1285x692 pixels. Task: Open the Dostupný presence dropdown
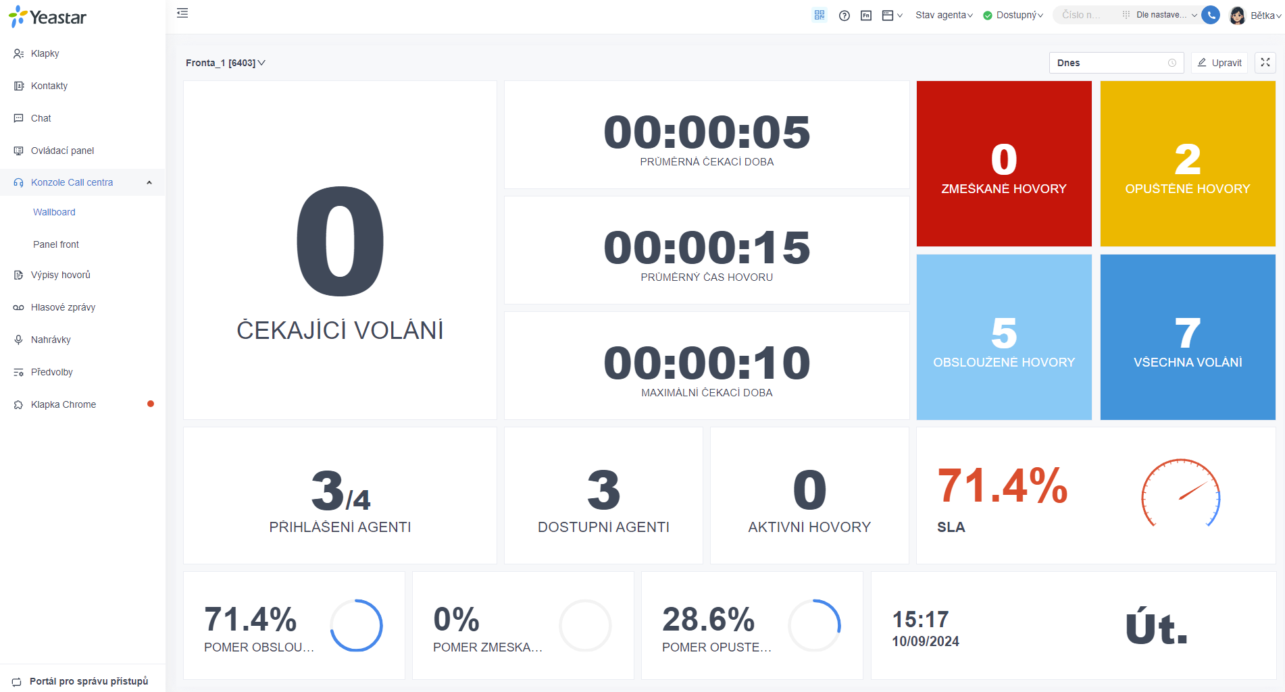1019,15
